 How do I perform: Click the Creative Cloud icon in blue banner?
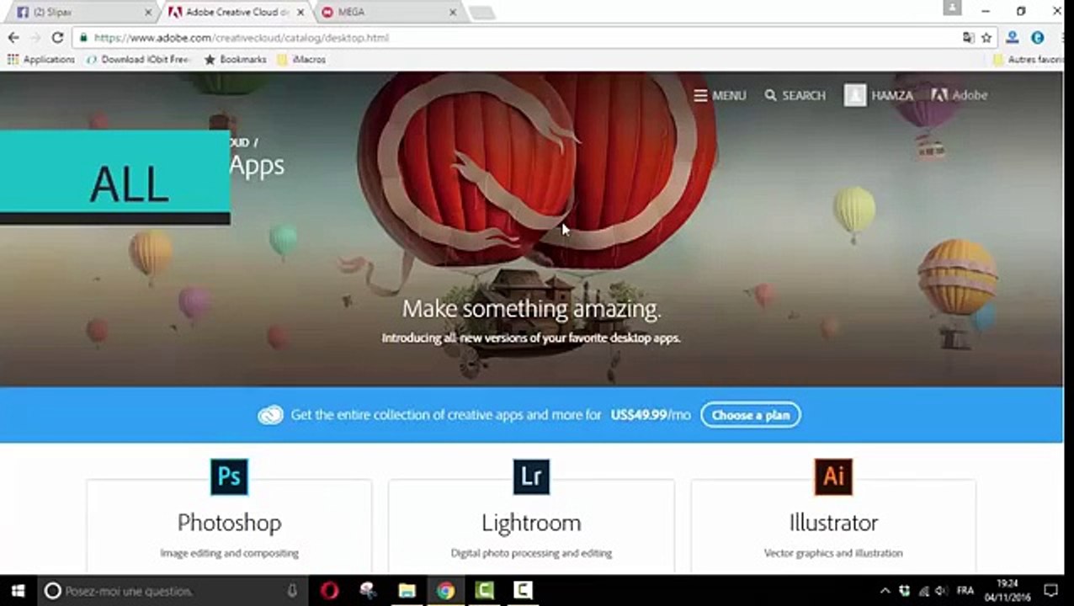click(x=270, y=415)
